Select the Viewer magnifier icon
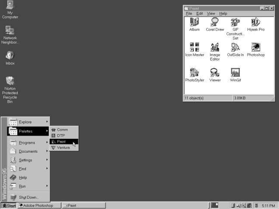The width and height of the screenshot is (279, 209). coord(215,72)
